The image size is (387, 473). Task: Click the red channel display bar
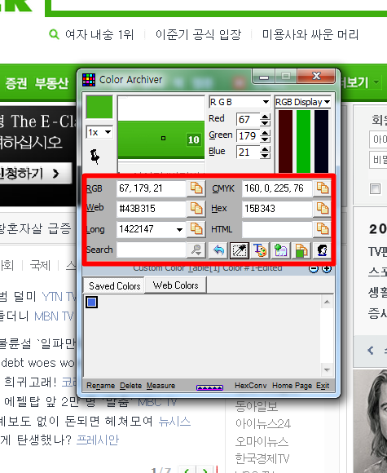click(x=285, y=141)
